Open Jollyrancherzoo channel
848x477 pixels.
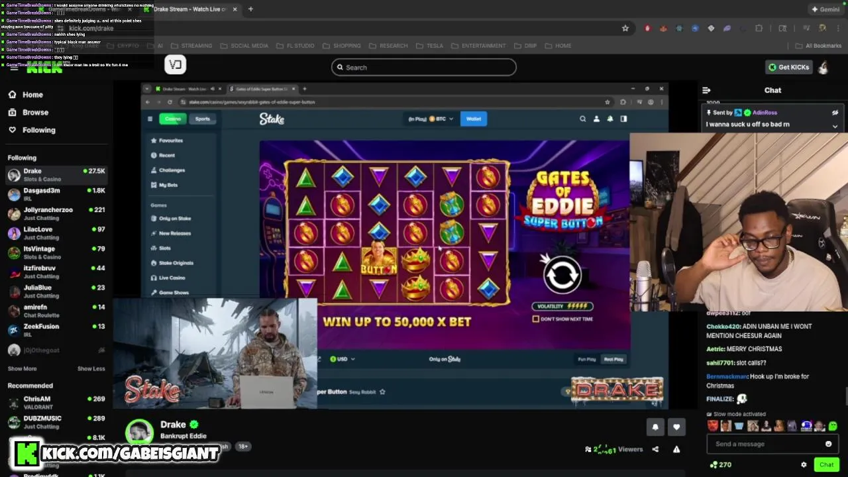(x=56, y=213)
